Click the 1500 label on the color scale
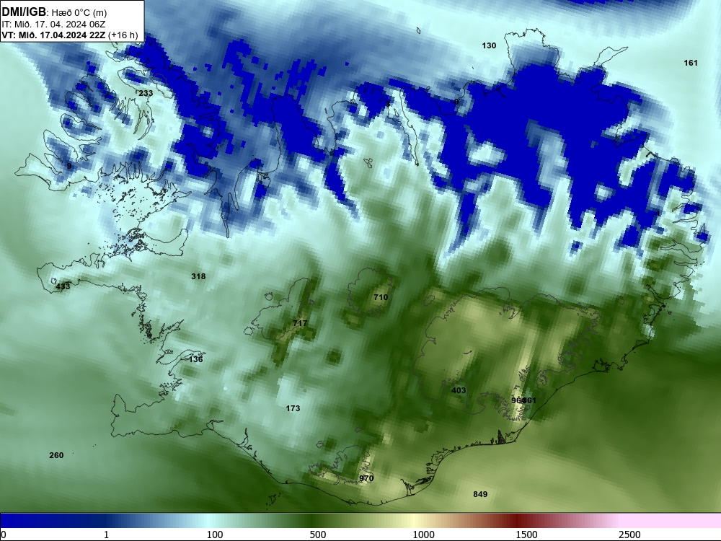721x541 pixels. pyautogui.click(x=526, y=535)
